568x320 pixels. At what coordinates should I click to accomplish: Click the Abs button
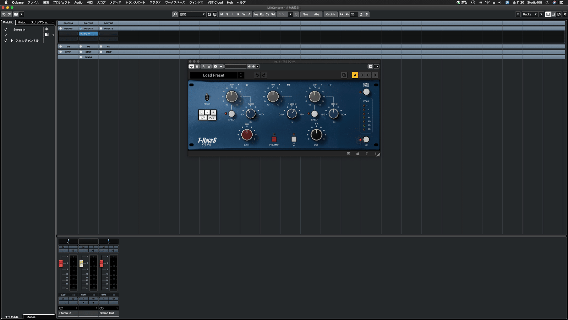coord(317,14)
